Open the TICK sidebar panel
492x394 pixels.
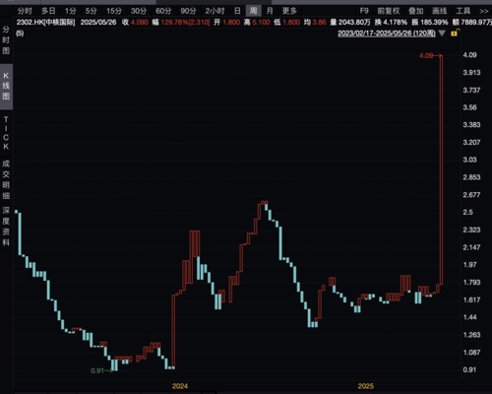click(6, 133)
